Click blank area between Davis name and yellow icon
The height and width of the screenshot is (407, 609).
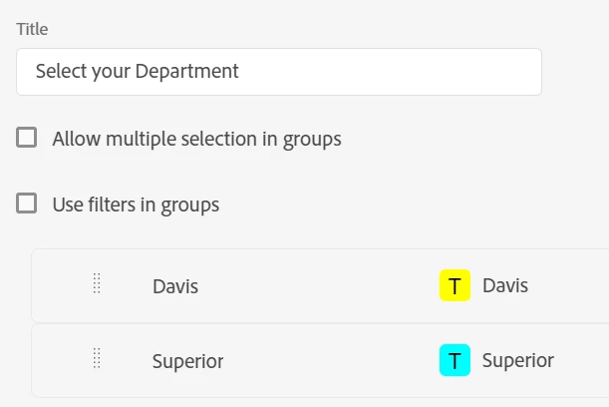pos(319,286)
